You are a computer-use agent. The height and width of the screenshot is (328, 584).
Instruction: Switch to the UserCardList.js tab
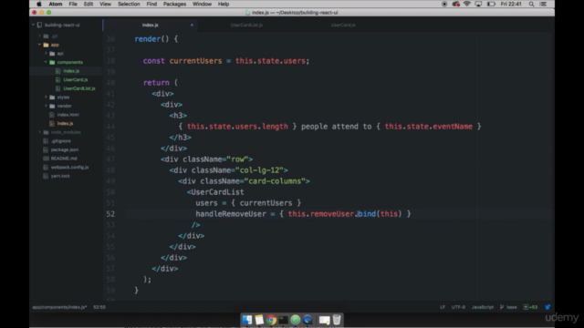coord(246,25)
